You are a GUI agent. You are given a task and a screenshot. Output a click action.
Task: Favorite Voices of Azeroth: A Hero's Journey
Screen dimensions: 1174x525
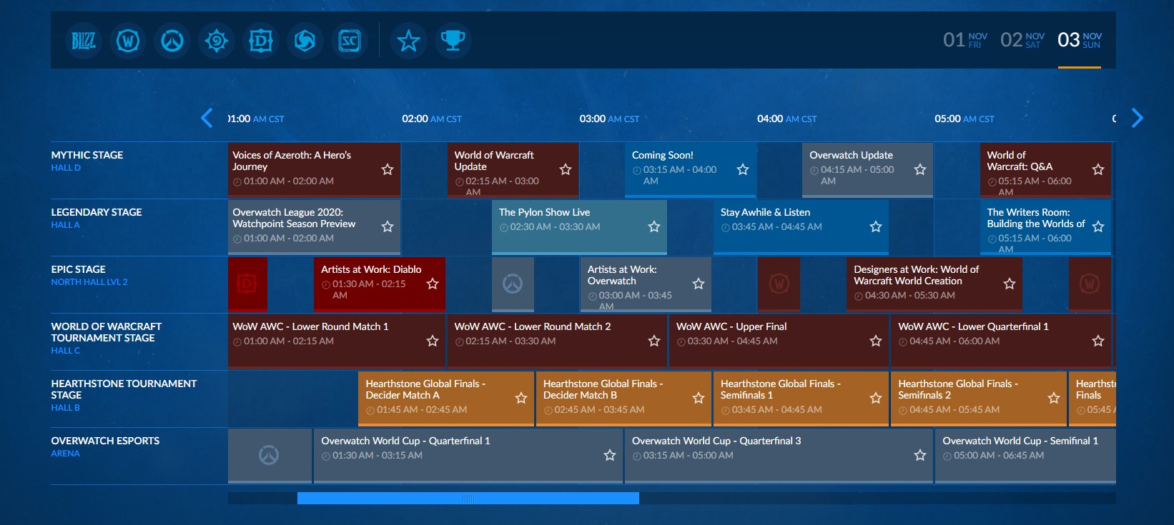point(388,170)
